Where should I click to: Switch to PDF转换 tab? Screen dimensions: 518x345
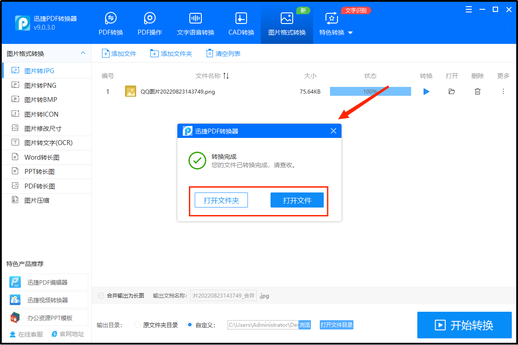click(x=110, y=24)
